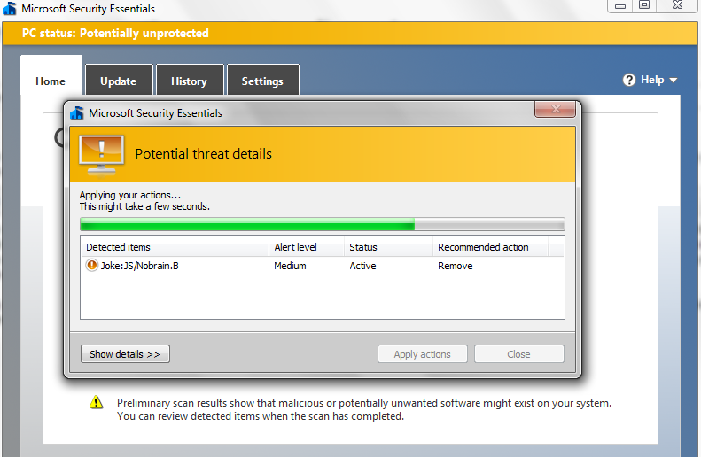
Task: Click the Active status cell
Action: 362,266
